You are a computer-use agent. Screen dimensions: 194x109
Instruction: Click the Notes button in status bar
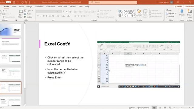point(132,108)
